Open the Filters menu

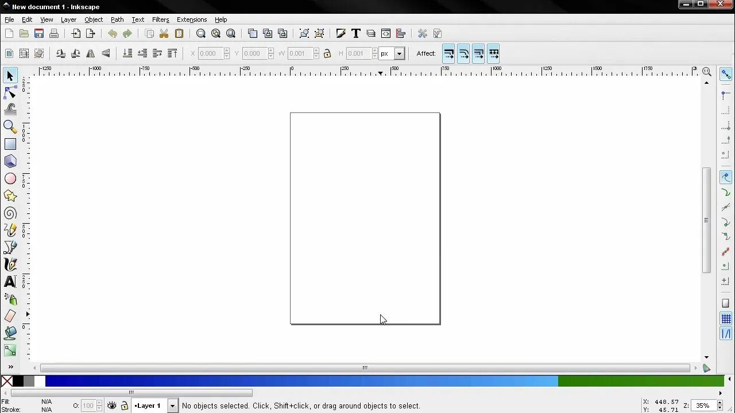click(x=160, y=19)
